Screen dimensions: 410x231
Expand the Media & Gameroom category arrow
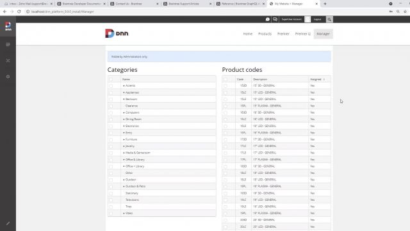coord(124,153)
